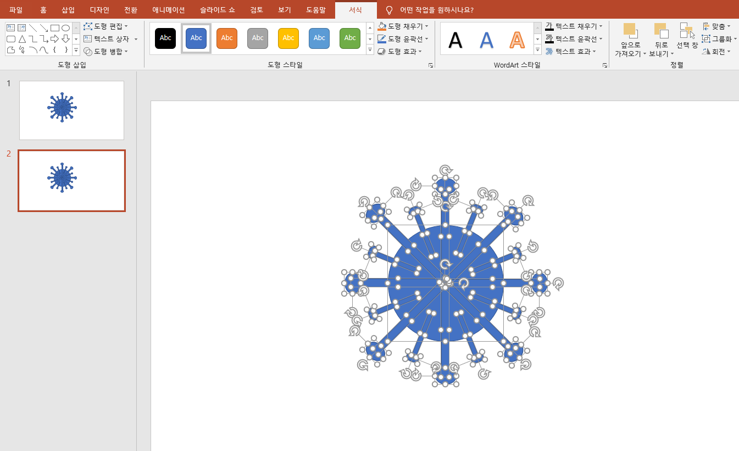Screen dimensions: 739x451
Task: Pick the elbow arrow connector shape
Action: click(x=43, y=39)
